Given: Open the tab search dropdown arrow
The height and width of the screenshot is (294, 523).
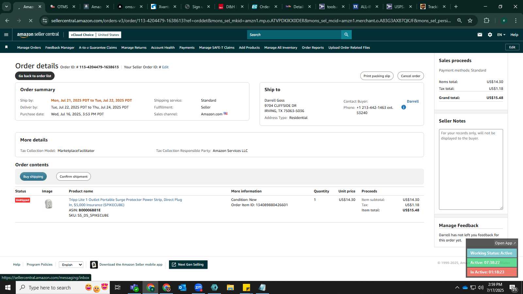Looking at the screenshot, I should [x=6, y=7].
